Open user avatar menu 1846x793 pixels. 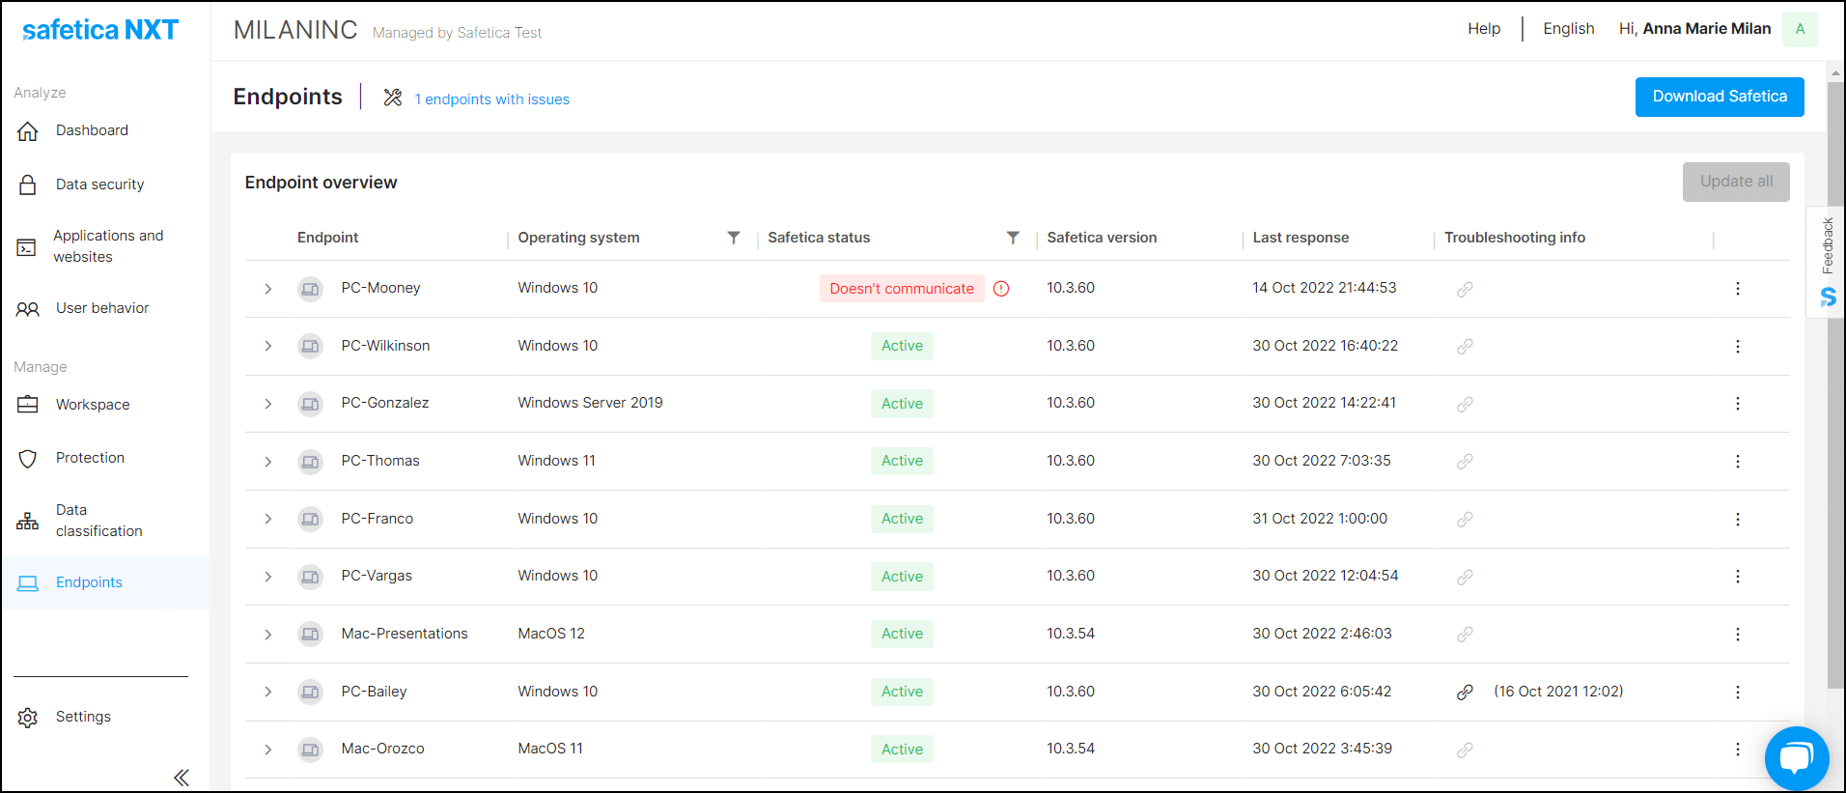pyautogui.click(x=1800, y=29)
